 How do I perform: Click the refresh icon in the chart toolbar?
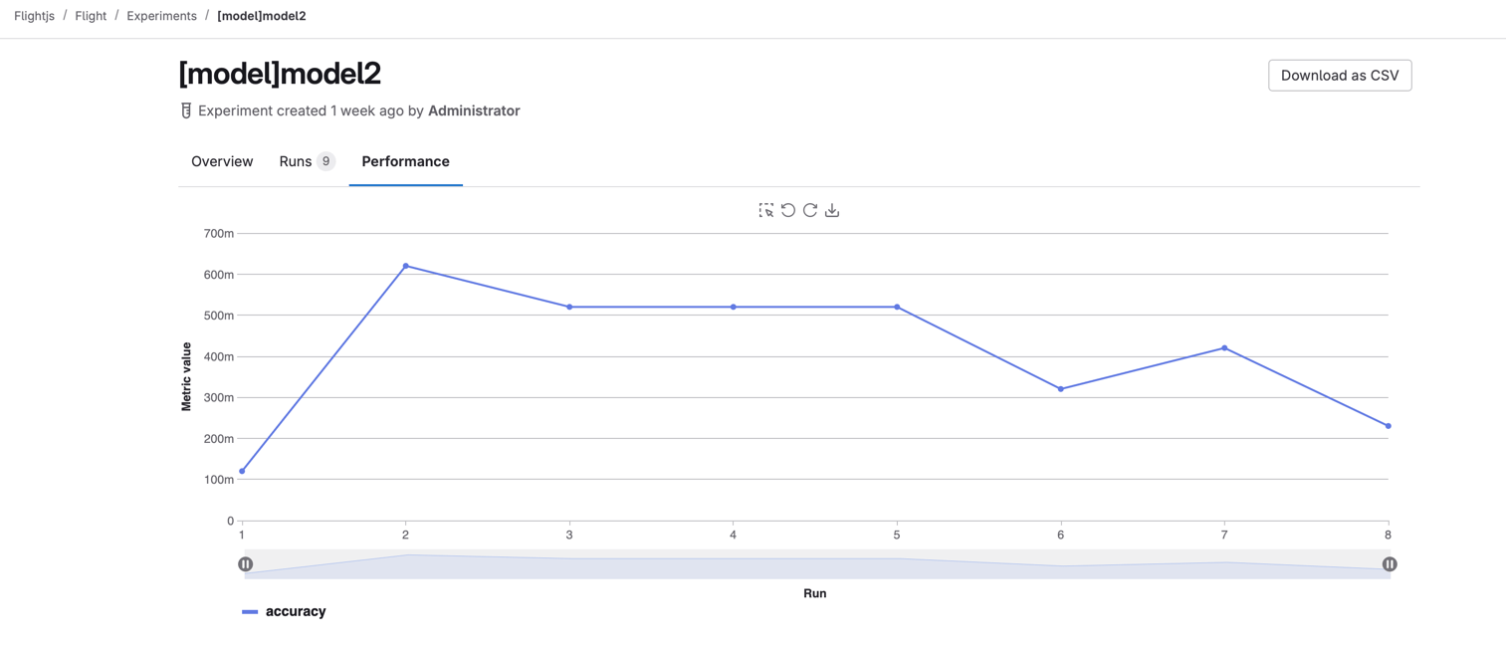tap(810, 210)
